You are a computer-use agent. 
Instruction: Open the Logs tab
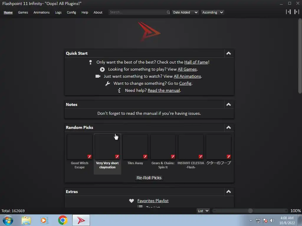pyautogui.click(x=58, y=12)
